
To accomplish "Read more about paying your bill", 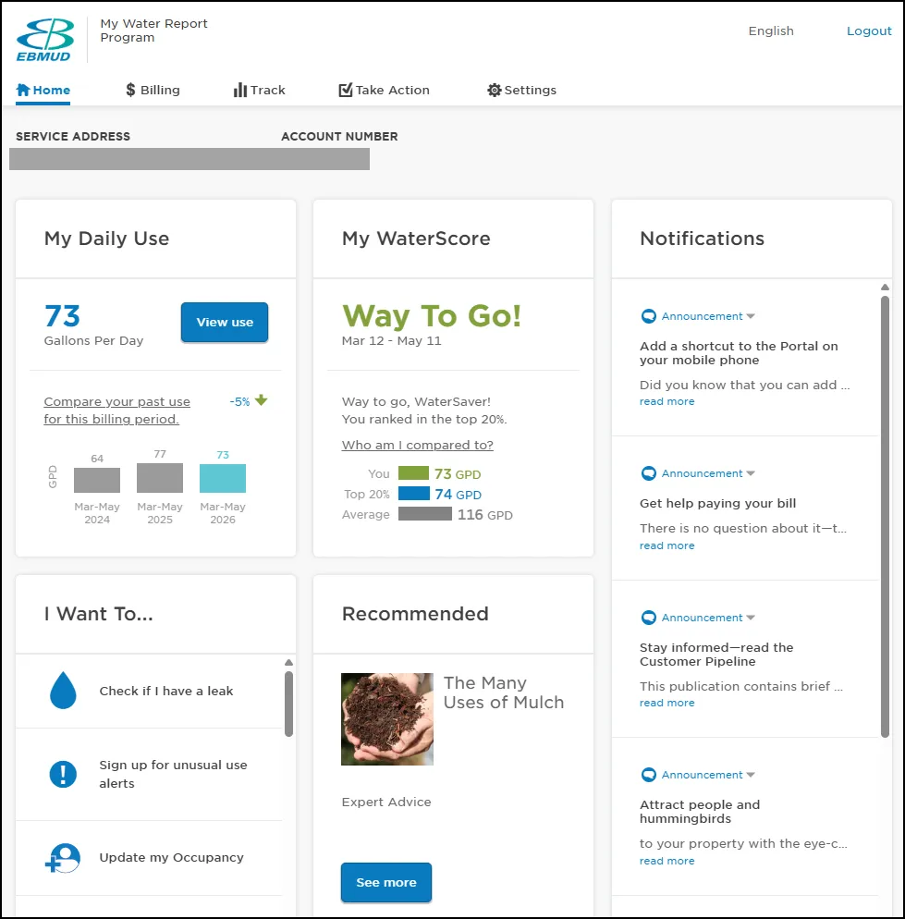I will pyautogui.click(x=667, y=545).
